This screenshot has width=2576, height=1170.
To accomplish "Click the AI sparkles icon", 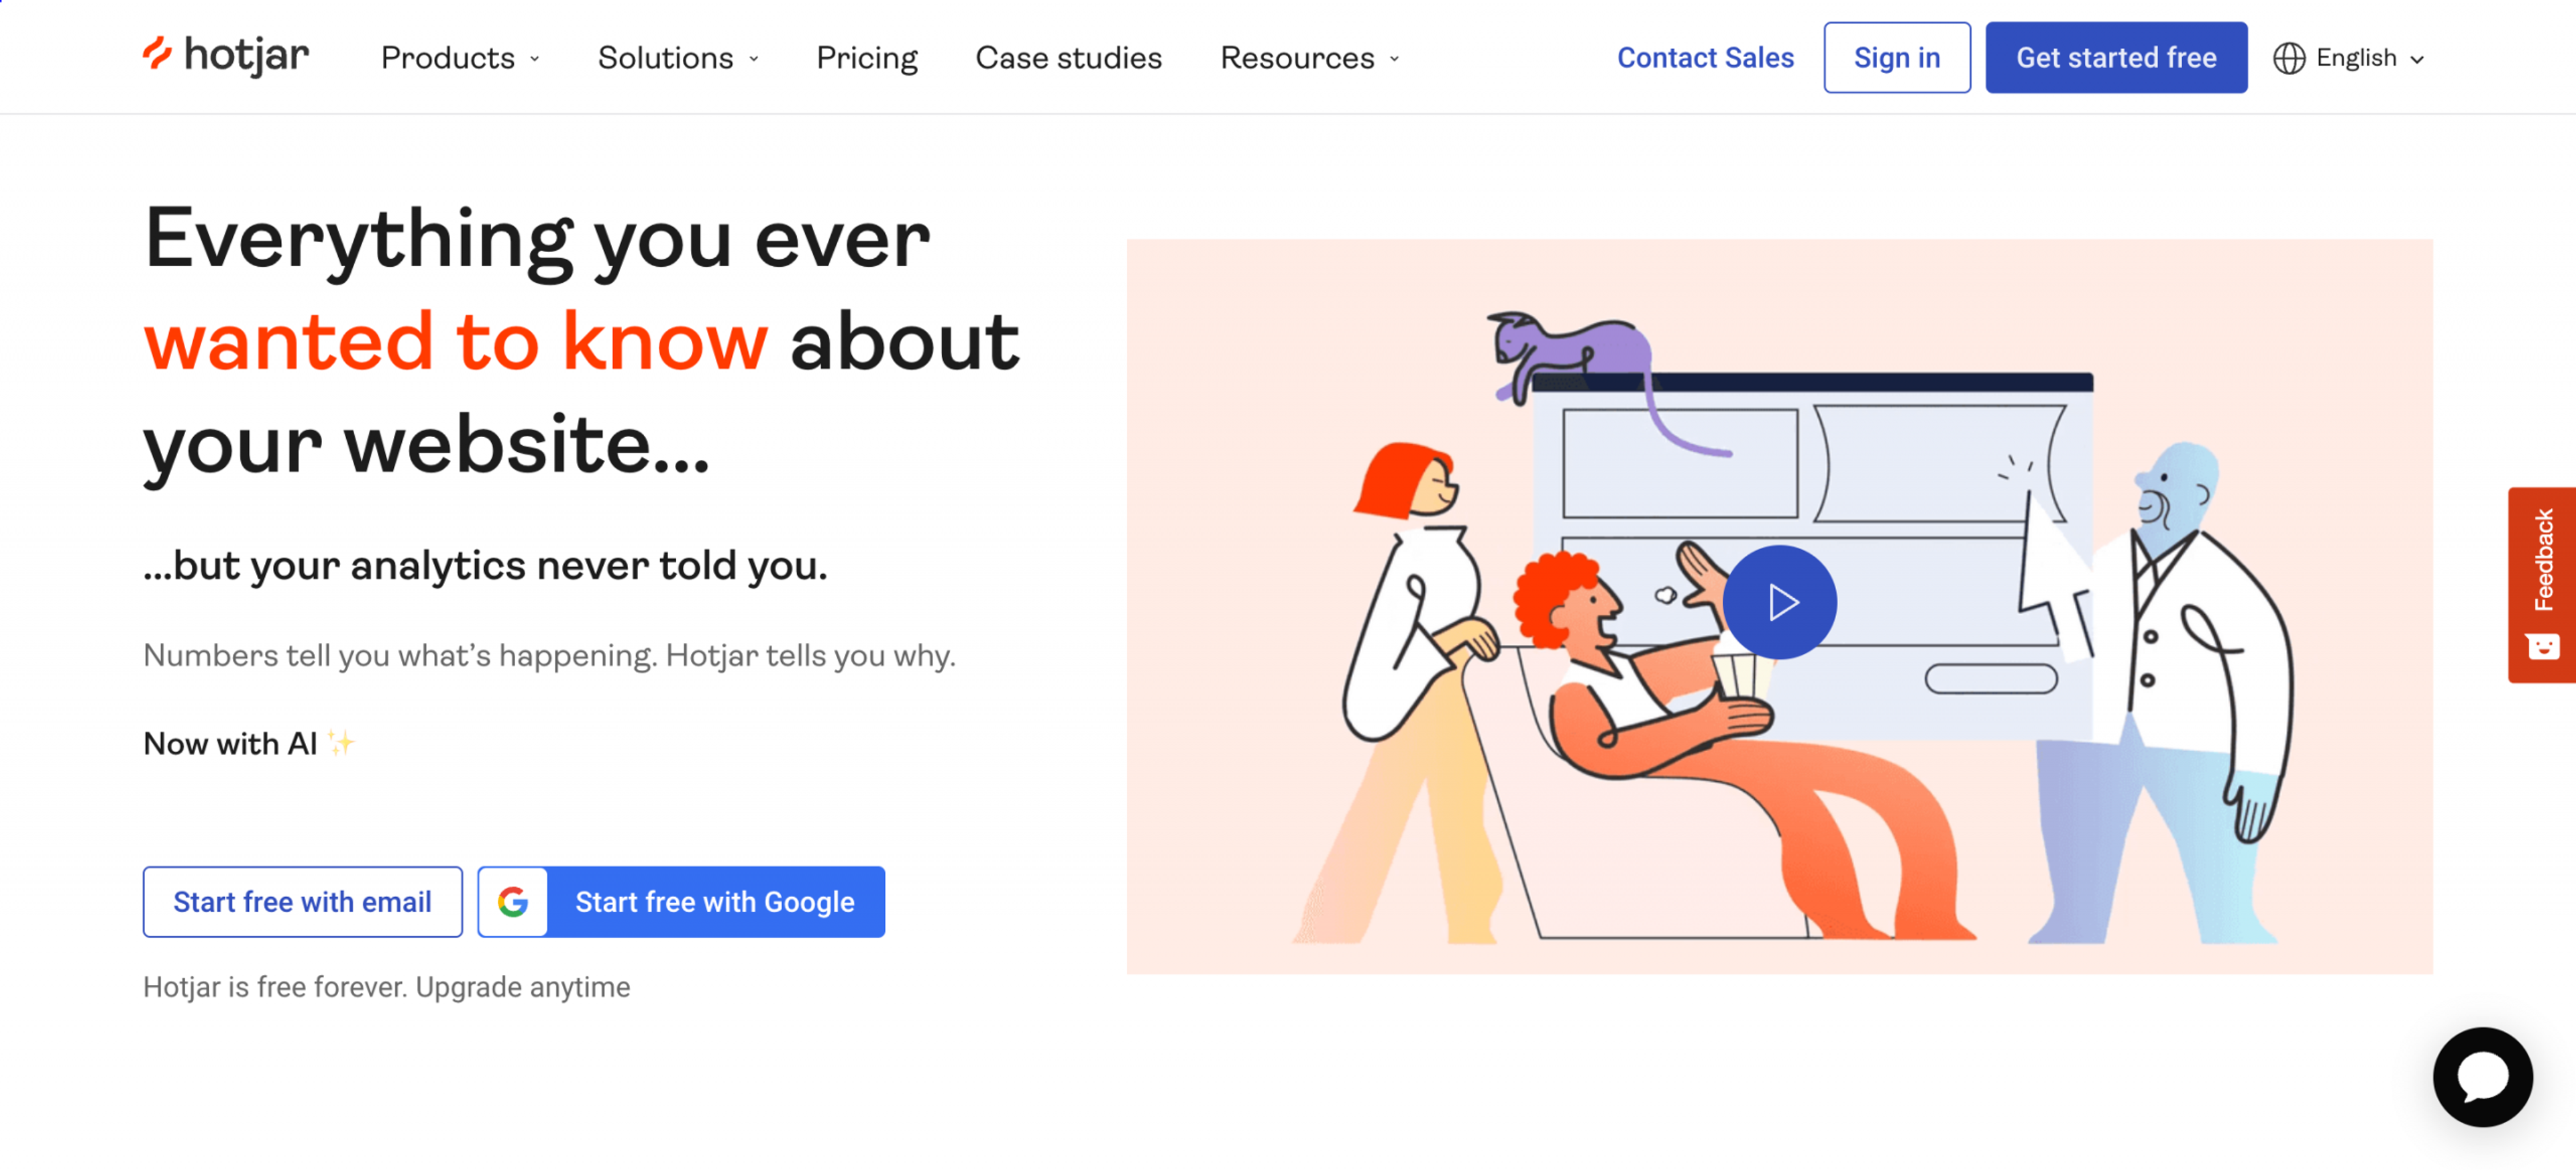I will (x=341, y=742).
